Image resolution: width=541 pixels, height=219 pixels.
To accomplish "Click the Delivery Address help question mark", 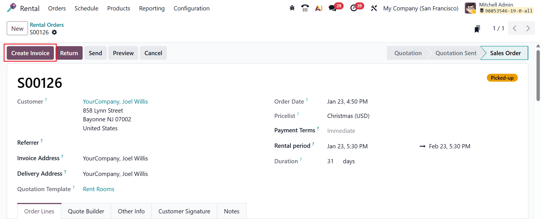I will pyautogui.click(x=65, y=172).
